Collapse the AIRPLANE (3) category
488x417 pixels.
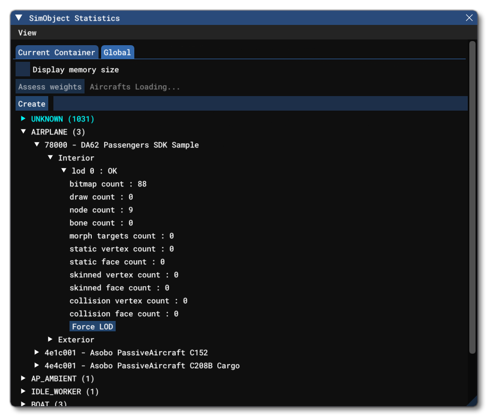coord(22,131)
